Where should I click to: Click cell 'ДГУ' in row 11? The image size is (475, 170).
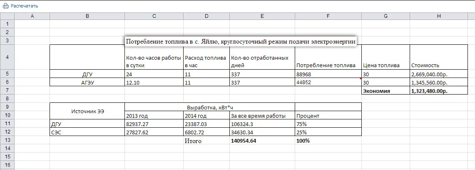(x=87, y=124)
